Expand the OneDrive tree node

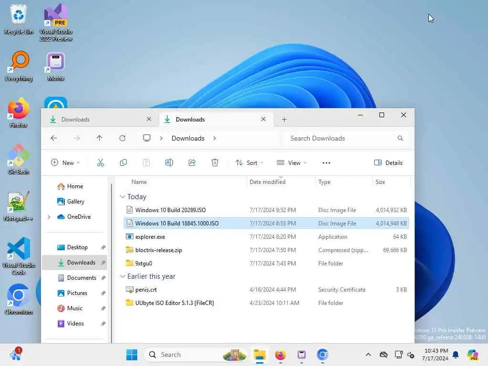click(49, 217)
